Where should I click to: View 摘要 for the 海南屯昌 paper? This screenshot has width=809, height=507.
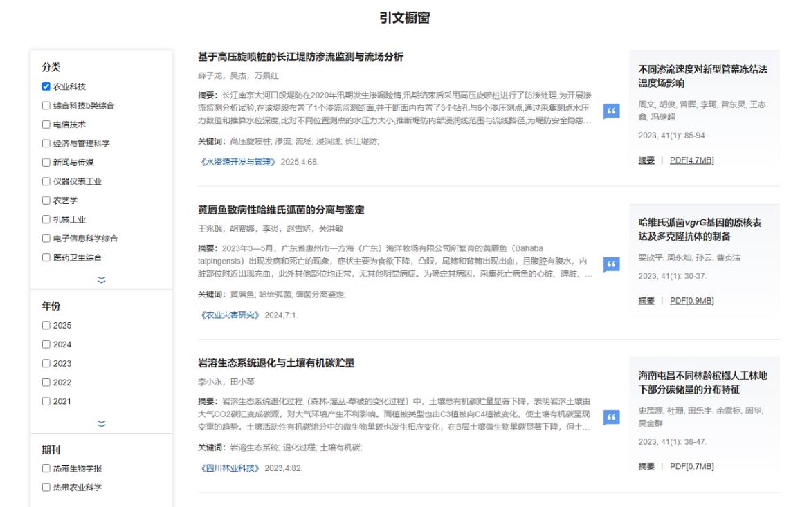(646, 467)
